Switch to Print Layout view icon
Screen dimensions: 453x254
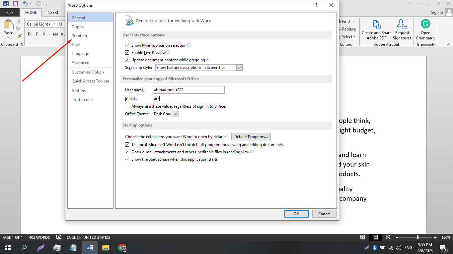(375, 237)
